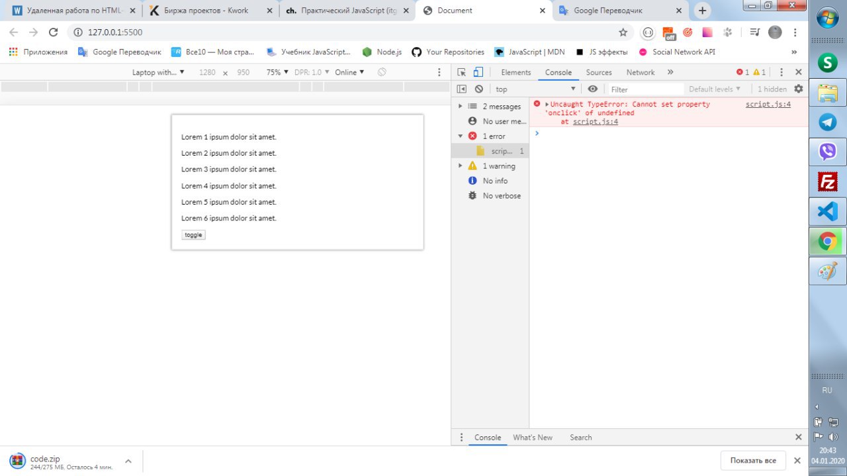Expand the '1 warning' group

click(461, 166)
